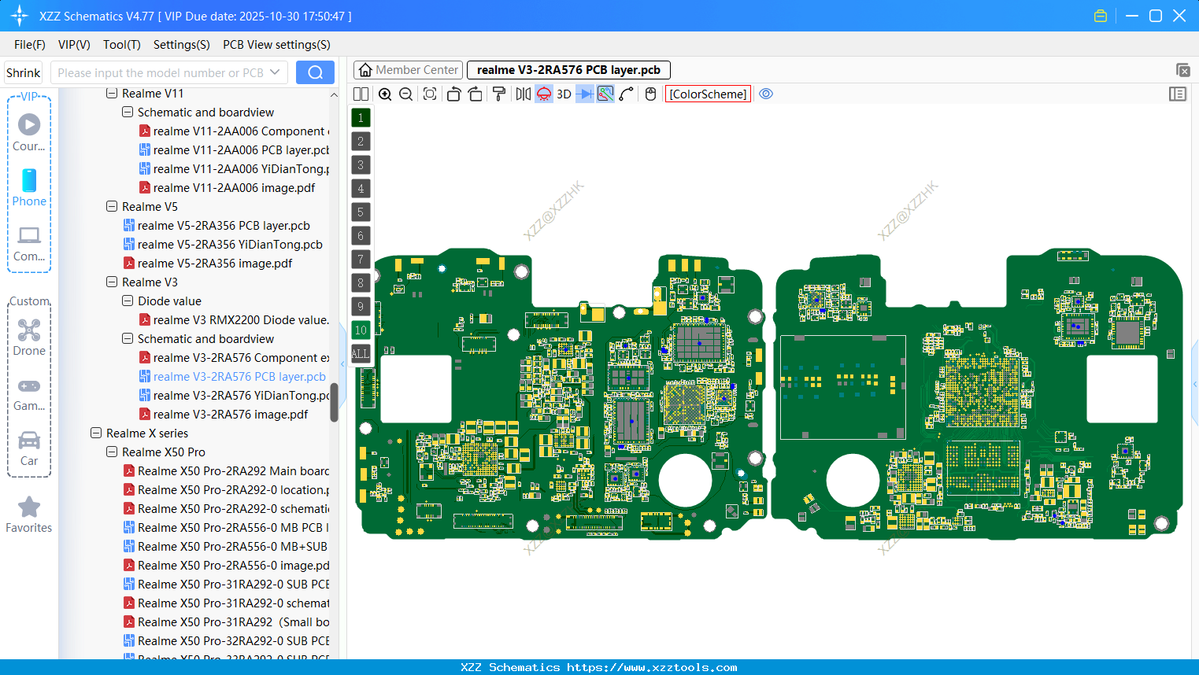The height and width of the screenshot is (675, 1199).
Task: Collapse the Schematic and boardview group
Action: click(127, 338)
